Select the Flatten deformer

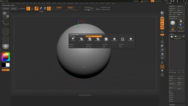pyautogui.click(x=77, y=47)
